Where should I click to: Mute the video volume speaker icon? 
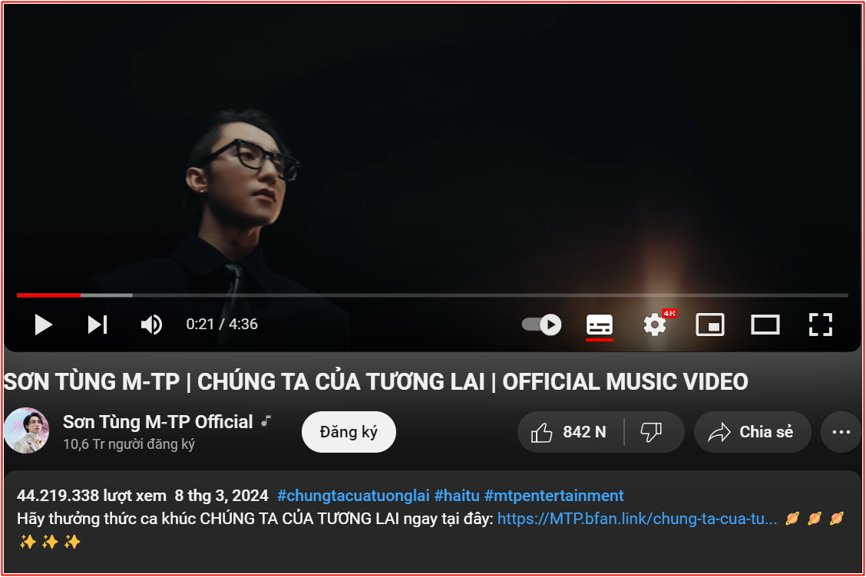150,325
